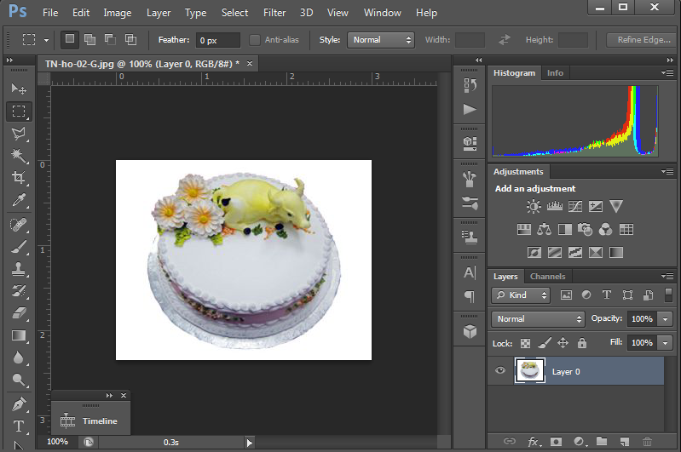Expand the Opacity slider dropdown arrow
681x452 pixels.
click(663, 319)
